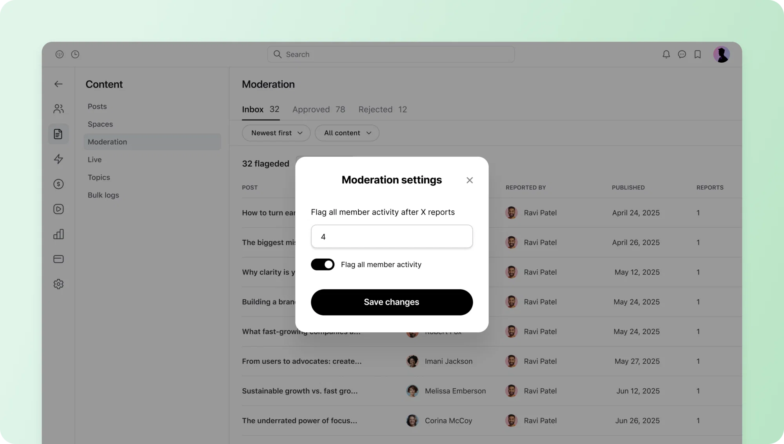The width and height of the screenshot is (784, 444).
Task: Open the lightning bolt icon in sidebar
Action: pyautogui.click(x=58, y=159)
